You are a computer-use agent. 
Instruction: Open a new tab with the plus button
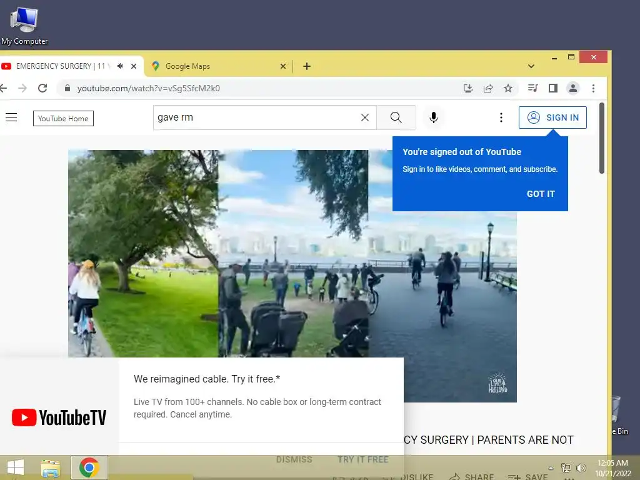(x=307, y=66)
